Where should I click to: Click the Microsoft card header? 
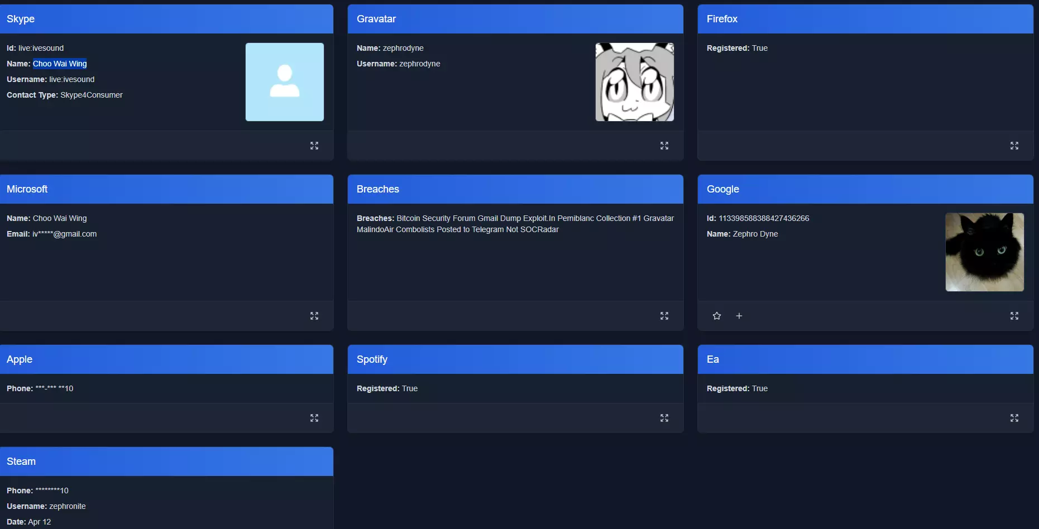coord(166,189)
